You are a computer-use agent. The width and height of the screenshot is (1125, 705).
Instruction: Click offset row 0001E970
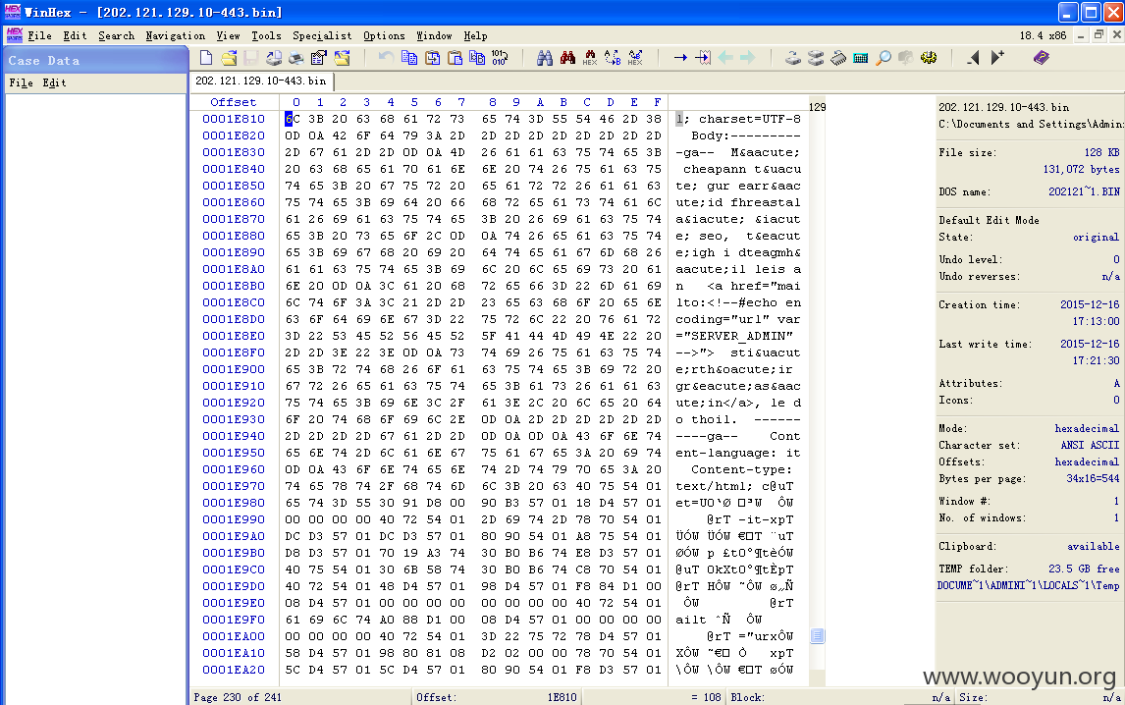point(234,486)
